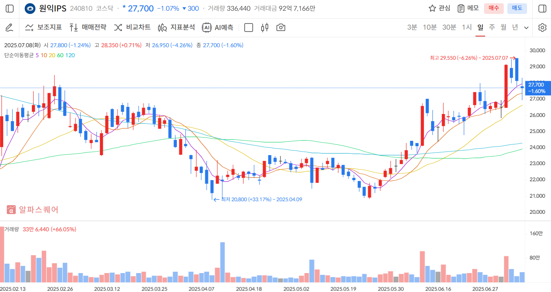Click the 원익IPS stock logo
Screen dimensions: 551x292
[x=30, y=9]
